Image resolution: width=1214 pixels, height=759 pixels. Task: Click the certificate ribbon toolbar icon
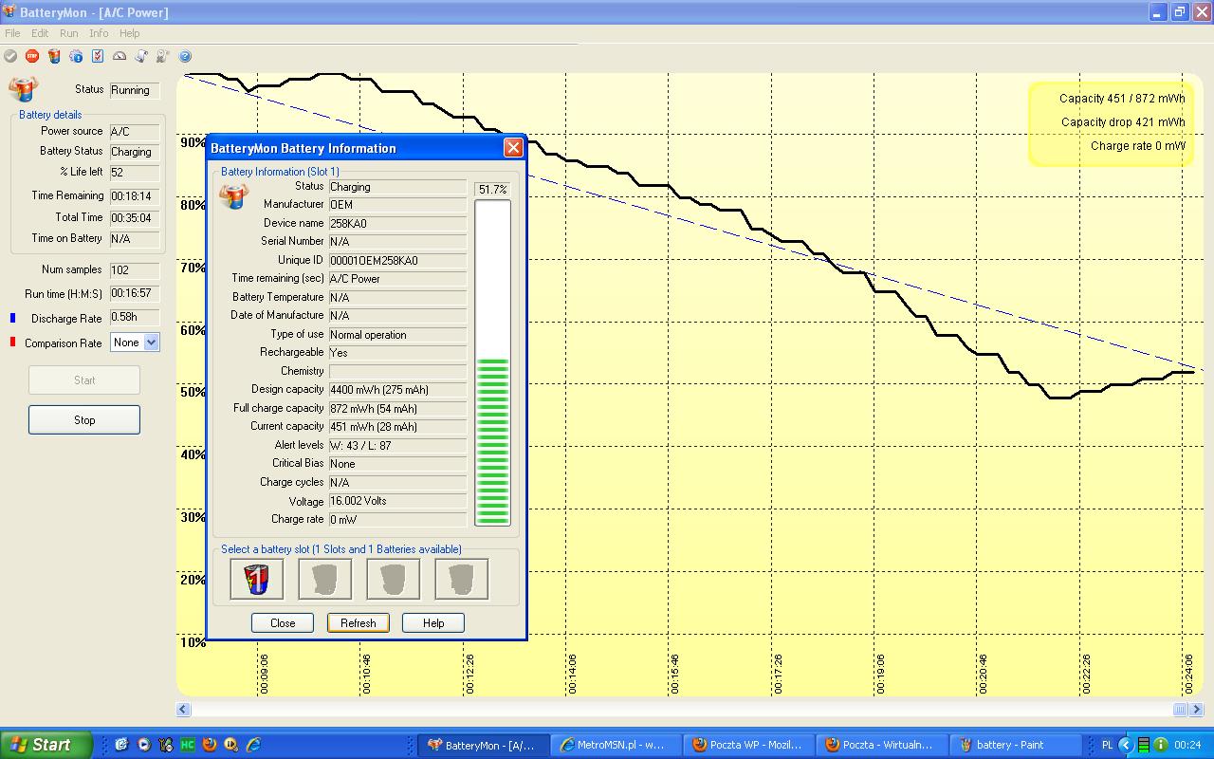click(x=163, y=57)
